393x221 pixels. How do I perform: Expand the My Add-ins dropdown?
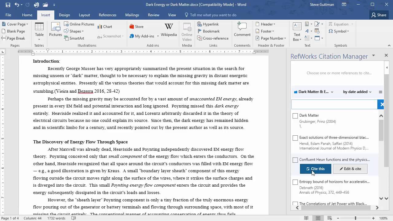click(x=158, y=36)
